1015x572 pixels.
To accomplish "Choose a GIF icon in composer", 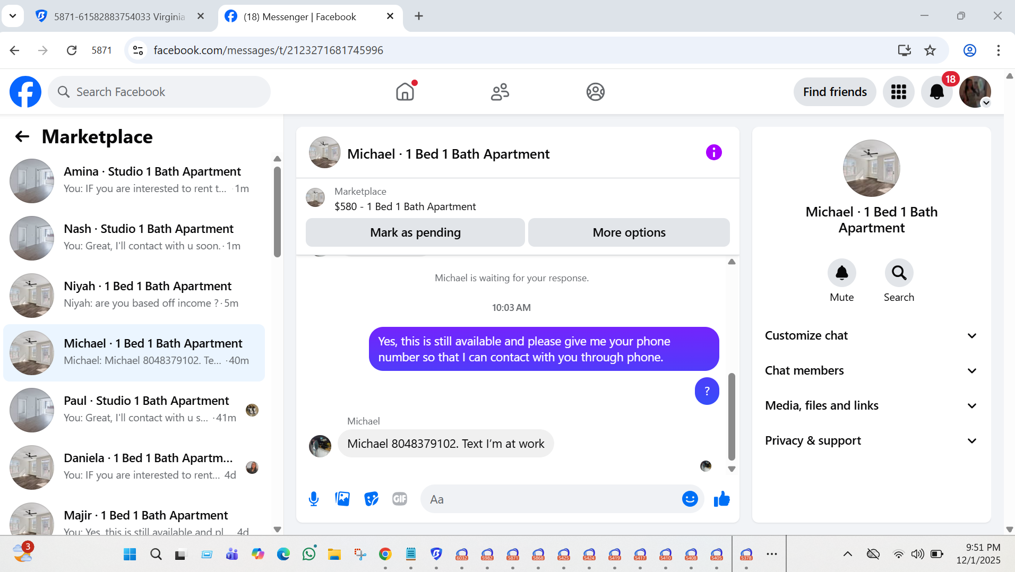I will pos(400,499).
